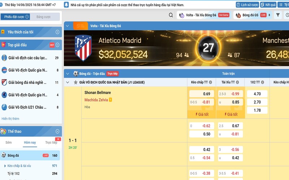289x180 pixels.
Task: Click the search magnifier icon
Action: tap(171, 15)
